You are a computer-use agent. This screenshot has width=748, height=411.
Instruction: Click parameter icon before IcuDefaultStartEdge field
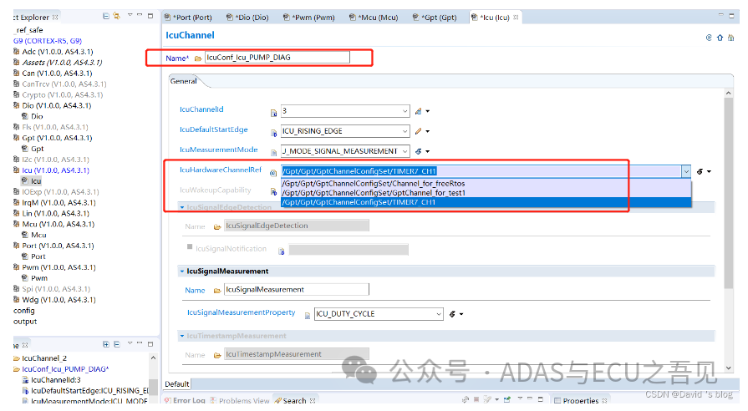274,133
